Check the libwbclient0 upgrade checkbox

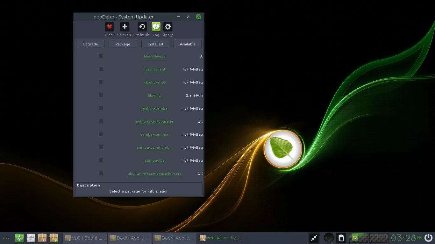(x=101, y=82)
